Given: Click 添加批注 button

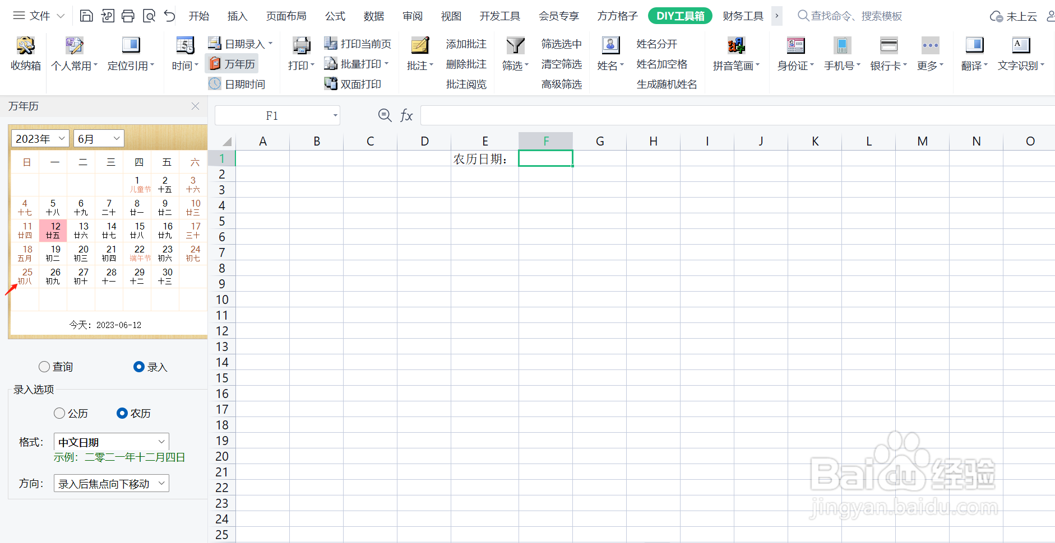Looking at the screenshot, I should (x=466, y=43).
